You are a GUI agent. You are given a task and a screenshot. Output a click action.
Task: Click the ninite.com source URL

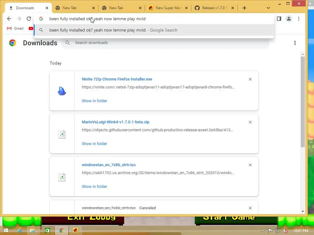(158, 87)
